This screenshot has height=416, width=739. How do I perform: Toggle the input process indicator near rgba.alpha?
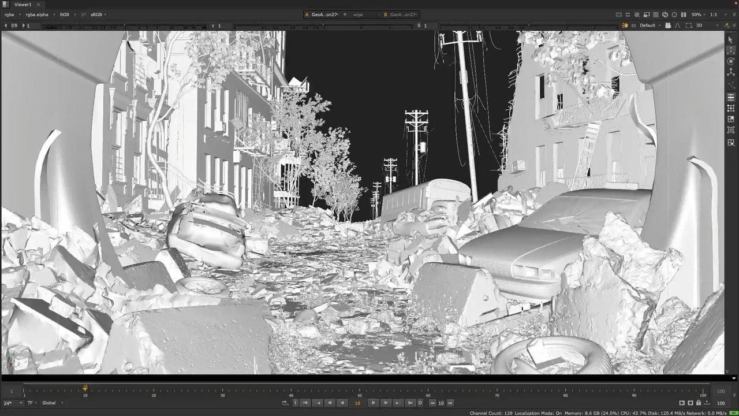click(x=83, y=14)
